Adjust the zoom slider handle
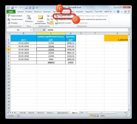The height and width of the screenshot is (124, 137). (117, 116)
